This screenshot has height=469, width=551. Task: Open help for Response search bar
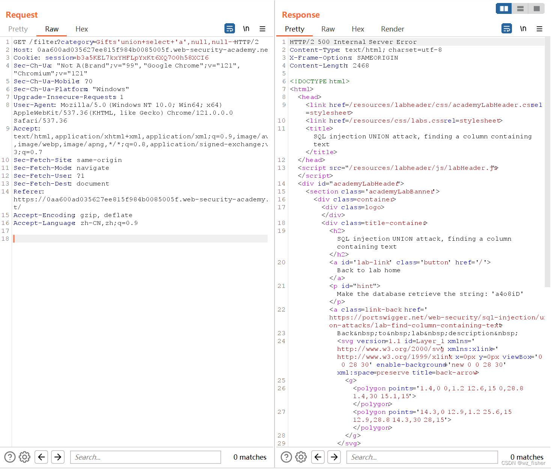click(286, 457)
